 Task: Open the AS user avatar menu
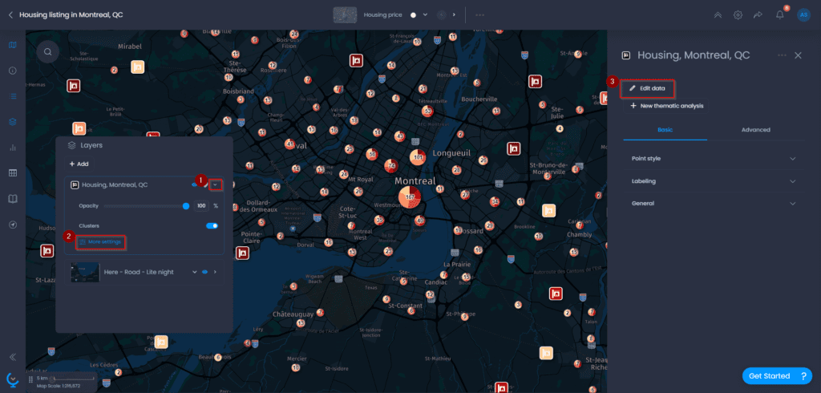tap(803, 14)
